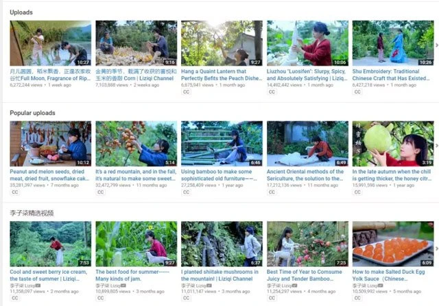The height and width of the screenshot is (306, 439).
Task: Expand Popular uploads row with right arrow
Action: point(436,146)
